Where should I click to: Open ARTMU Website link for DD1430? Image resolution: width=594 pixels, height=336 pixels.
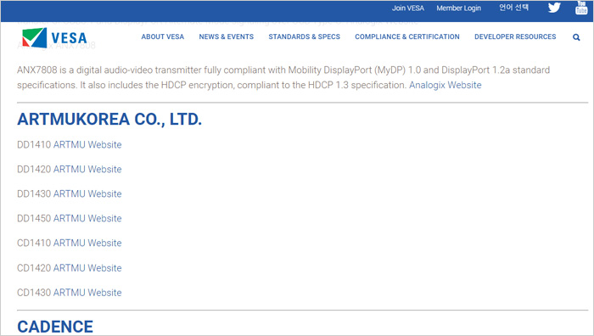tap(87, 194)
